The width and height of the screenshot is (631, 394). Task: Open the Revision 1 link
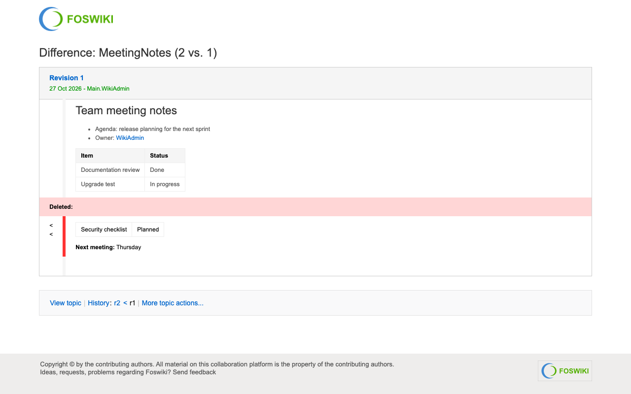tap(67, 78)
